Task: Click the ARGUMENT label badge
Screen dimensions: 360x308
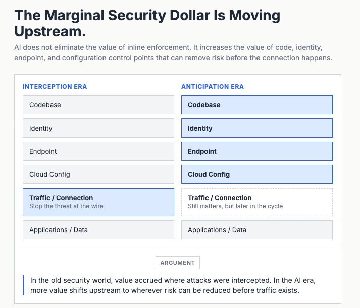Action: 178,263
